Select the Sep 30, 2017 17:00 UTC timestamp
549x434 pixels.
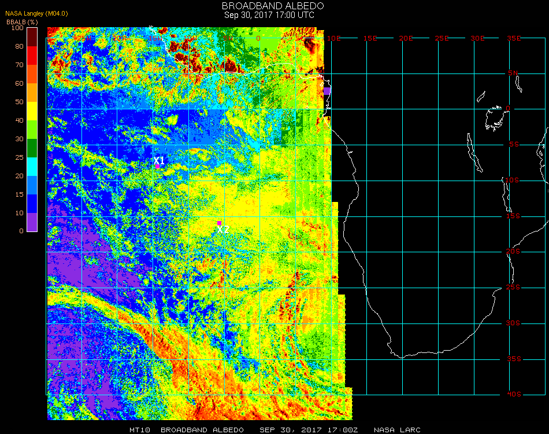tap(269, 15)
